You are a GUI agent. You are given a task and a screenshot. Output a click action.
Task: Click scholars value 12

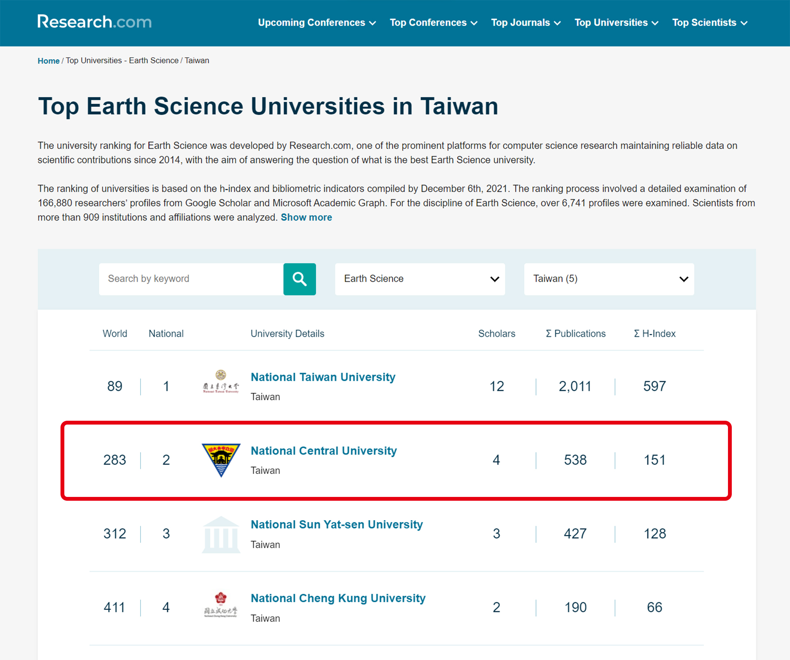497,386
